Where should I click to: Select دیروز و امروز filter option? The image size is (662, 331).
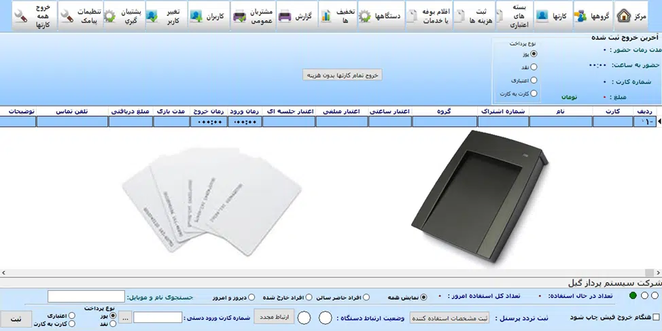point(251,297)
